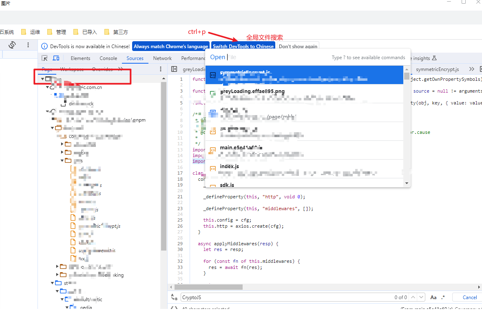The height and width of the screenshot is (313, 482).
Task: Toggle the replace field icon beside search box
Action: point(174,297)
